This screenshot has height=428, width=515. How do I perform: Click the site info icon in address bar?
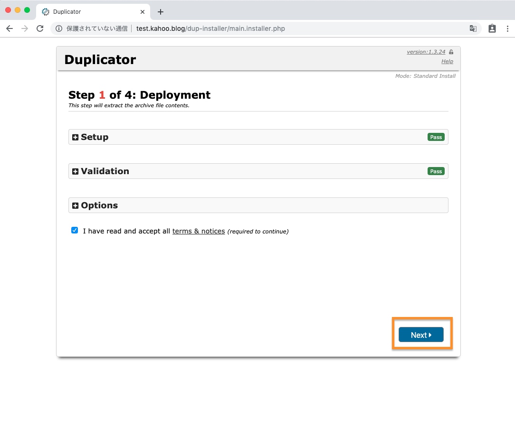pos(59,28)
